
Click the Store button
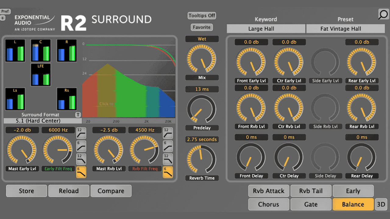tap(27, 191)
